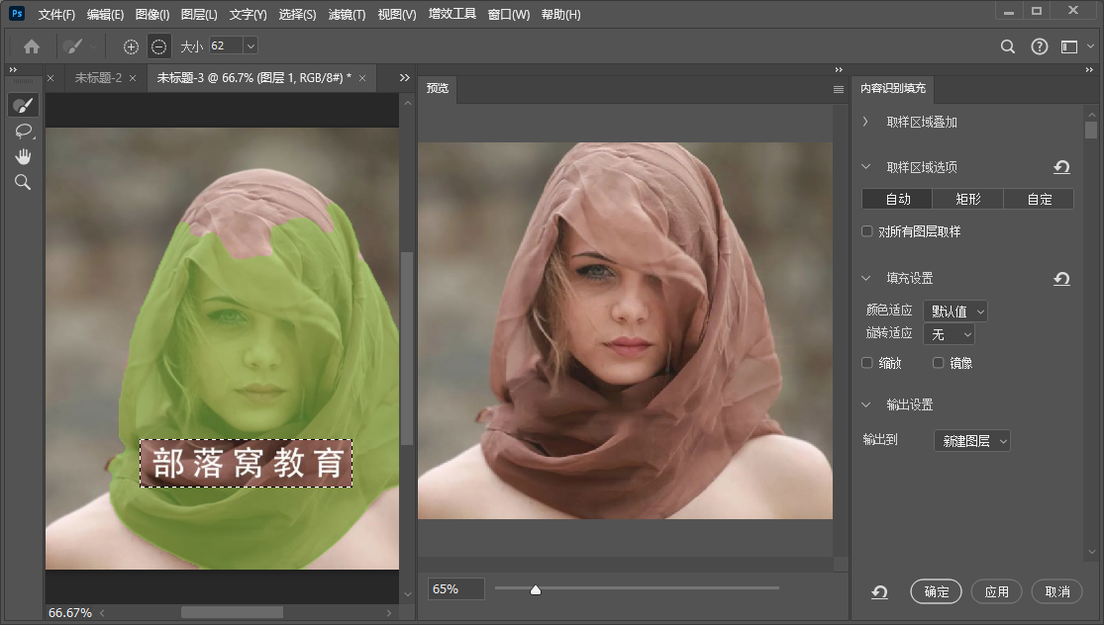
Task: Click the preview zoom slider handle
Action: click(536, 590)
